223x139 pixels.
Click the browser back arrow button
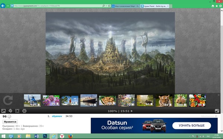pos(3,6)
